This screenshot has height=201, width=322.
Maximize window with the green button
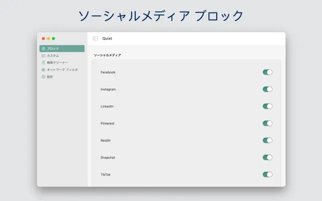coord(54,38)
